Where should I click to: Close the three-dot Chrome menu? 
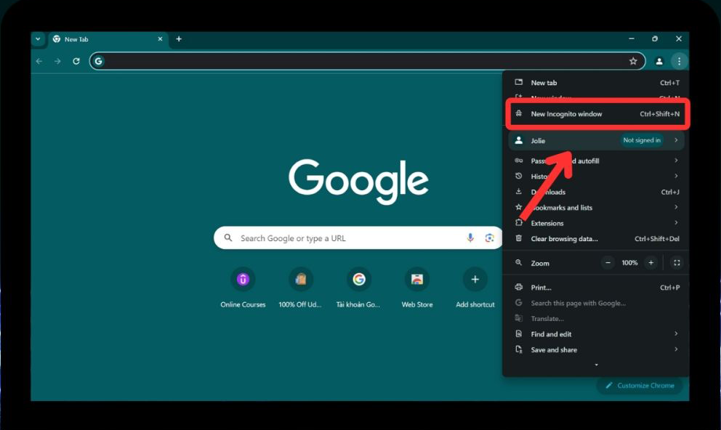[679, 61]
